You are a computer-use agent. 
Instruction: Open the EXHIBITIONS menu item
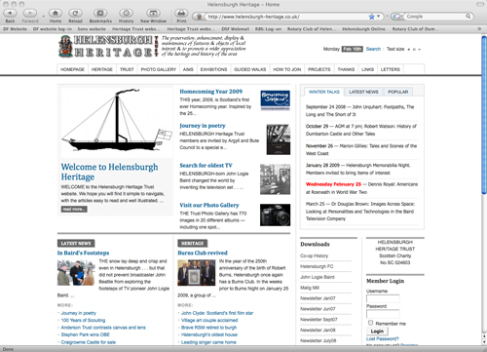coord(213,69)
